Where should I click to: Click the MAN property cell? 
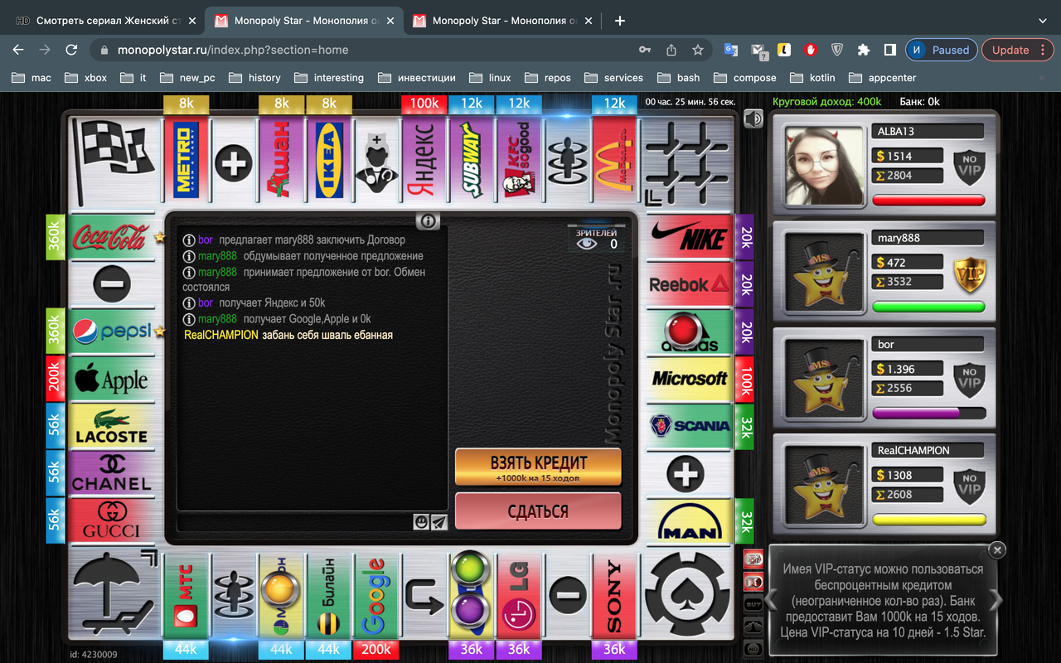point(690,520)
